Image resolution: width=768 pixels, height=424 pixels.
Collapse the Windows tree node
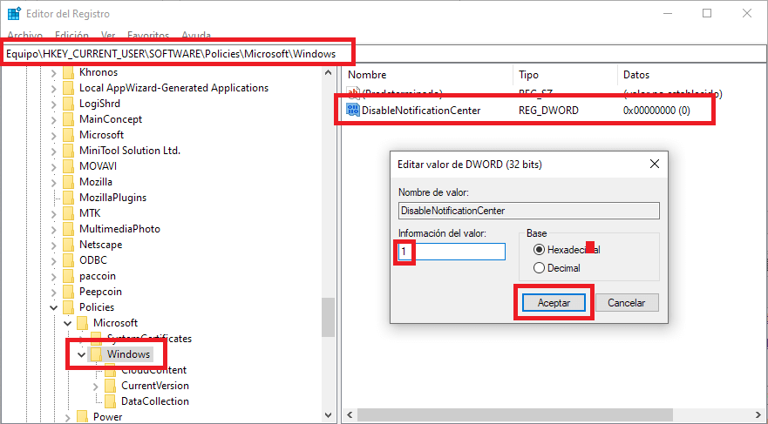coord(82,354)
